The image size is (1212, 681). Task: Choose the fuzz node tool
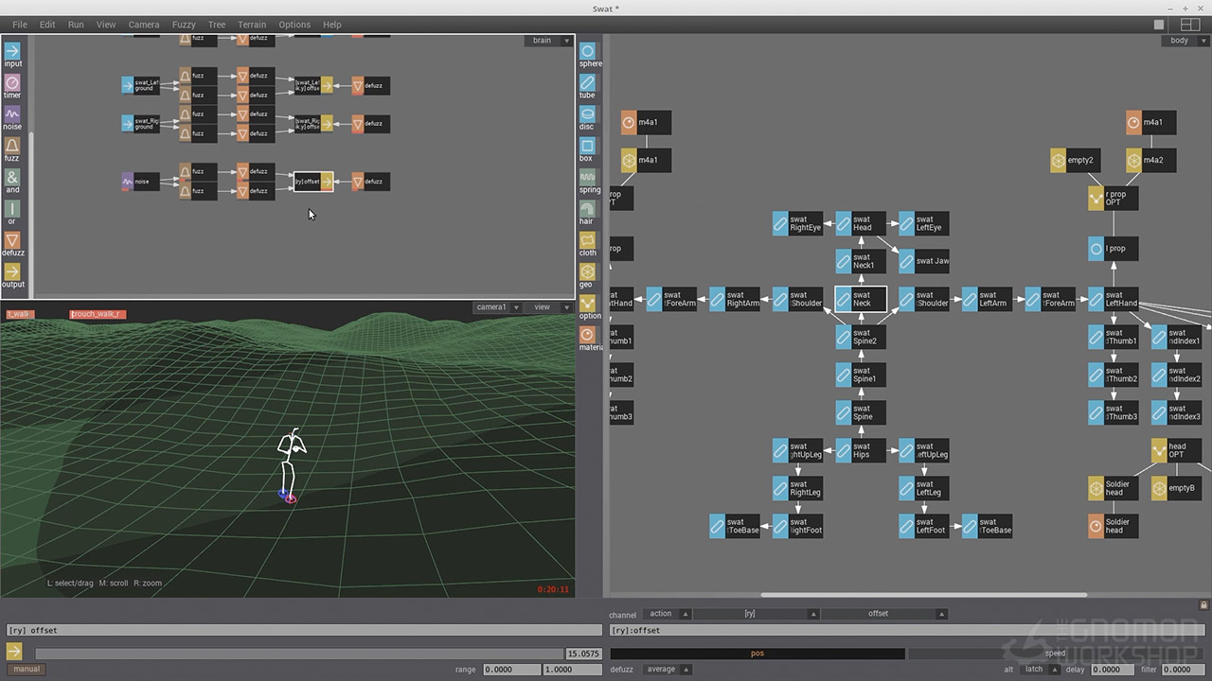tap(12, 147)
